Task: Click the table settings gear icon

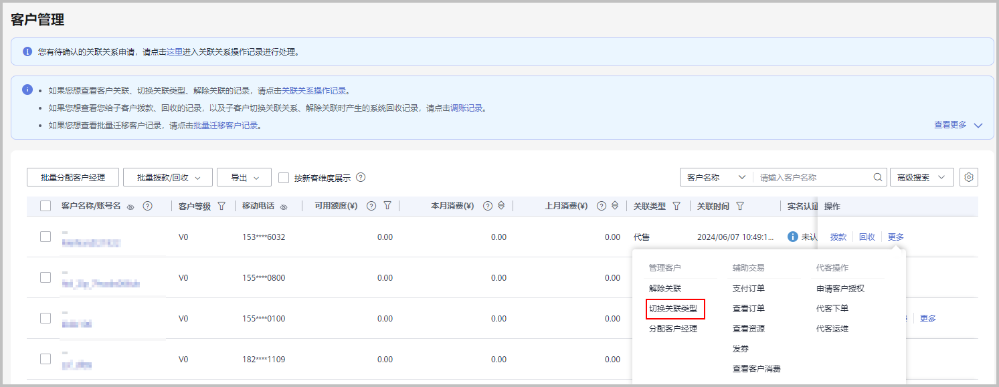Action: pyautogui.click(x=968, y=177)
